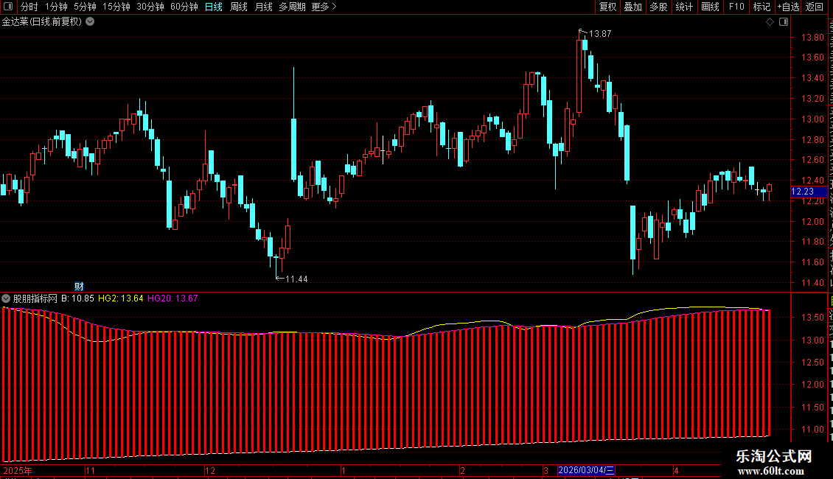Screen dimensions: 833x479
Task: Click month 11 on the time axis
Action: click(91, 470)
